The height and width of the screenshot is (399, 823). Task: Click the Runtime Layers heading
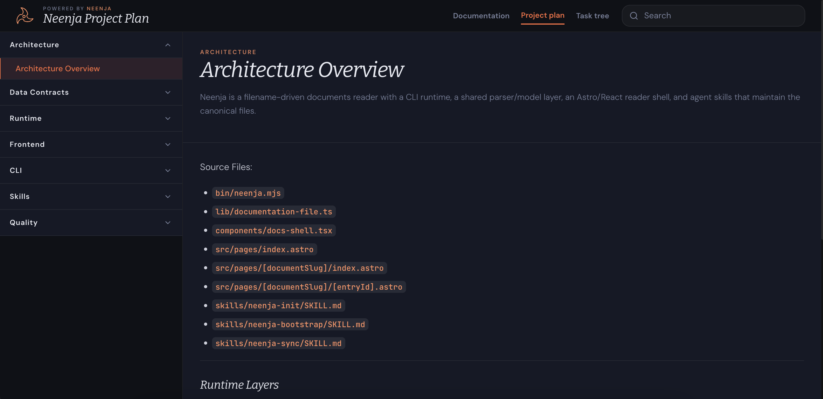coord(239,385)
